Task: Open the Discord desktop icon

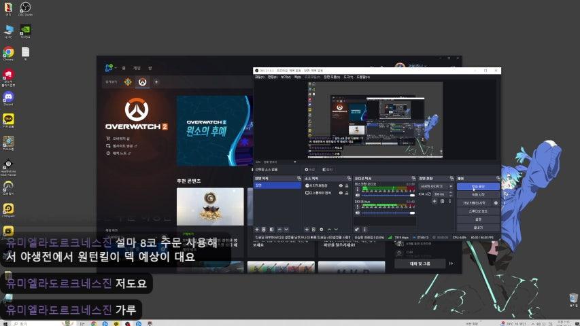Action: 8,98
